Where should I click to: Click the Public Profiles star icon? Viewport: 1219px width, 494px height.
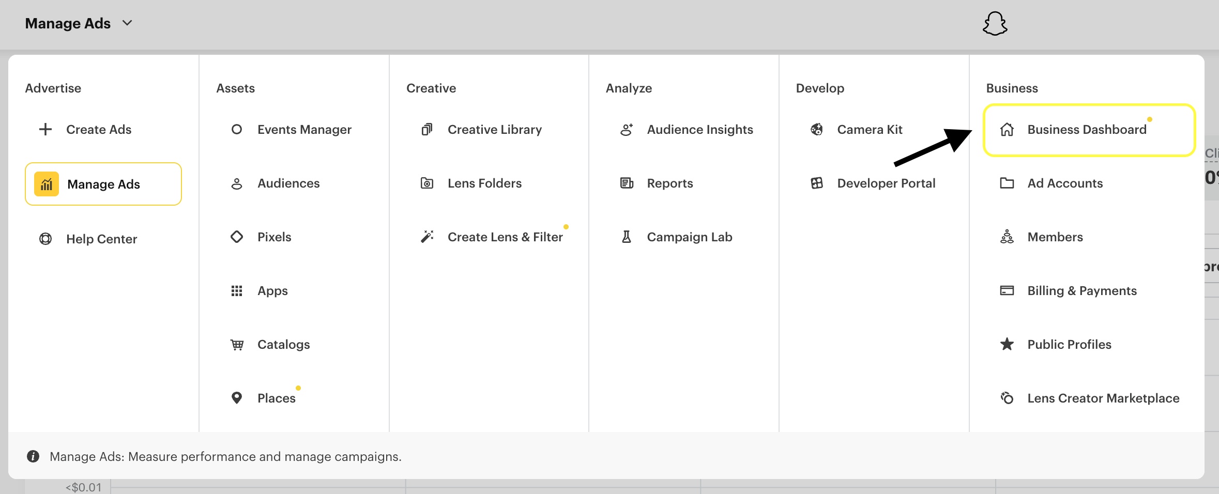tap(1006, 344)
